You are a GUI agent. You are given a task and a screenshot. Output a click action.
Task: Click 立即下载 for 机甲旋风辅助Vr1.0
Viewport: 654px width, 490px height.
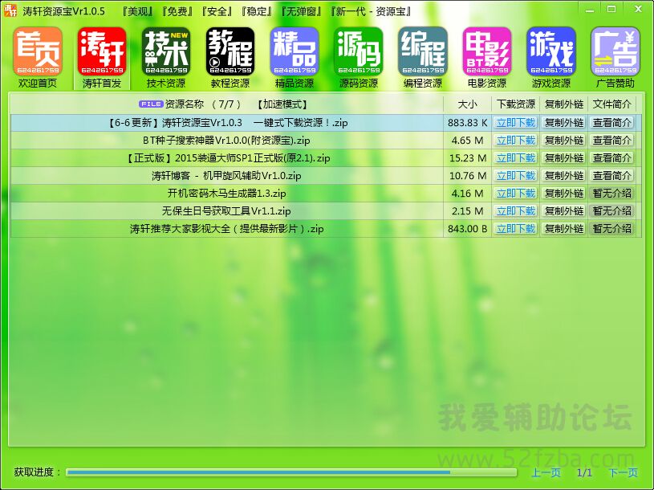click(515, 176)
